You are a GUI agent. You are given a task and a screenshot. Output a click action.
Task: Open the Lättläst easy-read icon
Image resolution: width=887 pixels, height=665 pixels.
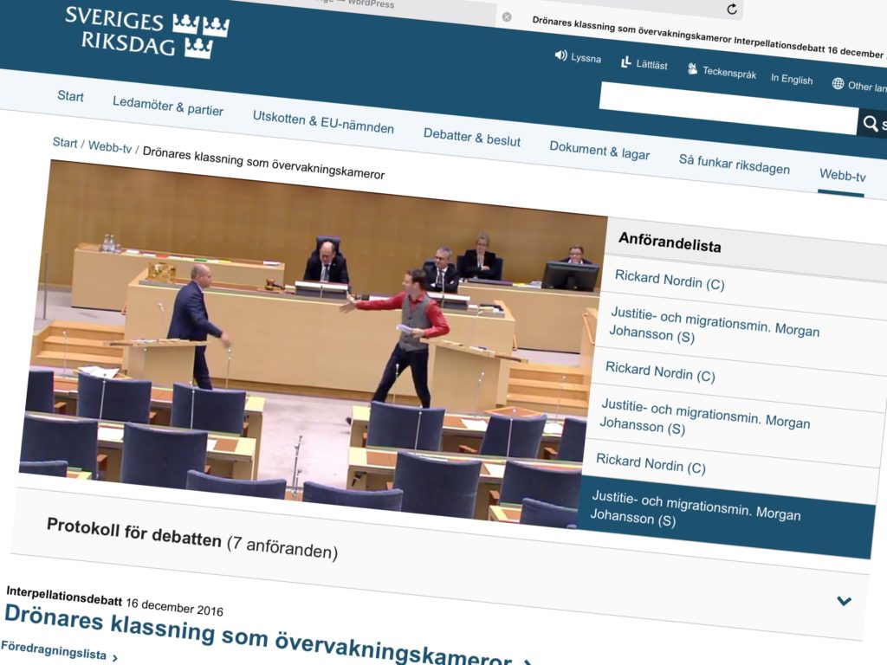coord(625,61)
